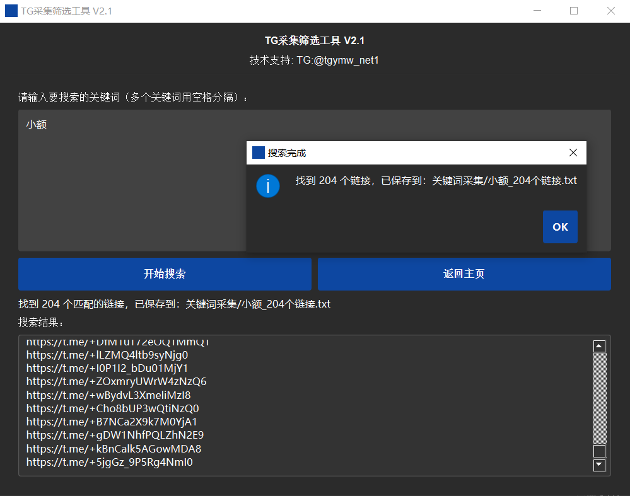
Task: Click the results list scroll-down arrow
Action: pos(600,465)
